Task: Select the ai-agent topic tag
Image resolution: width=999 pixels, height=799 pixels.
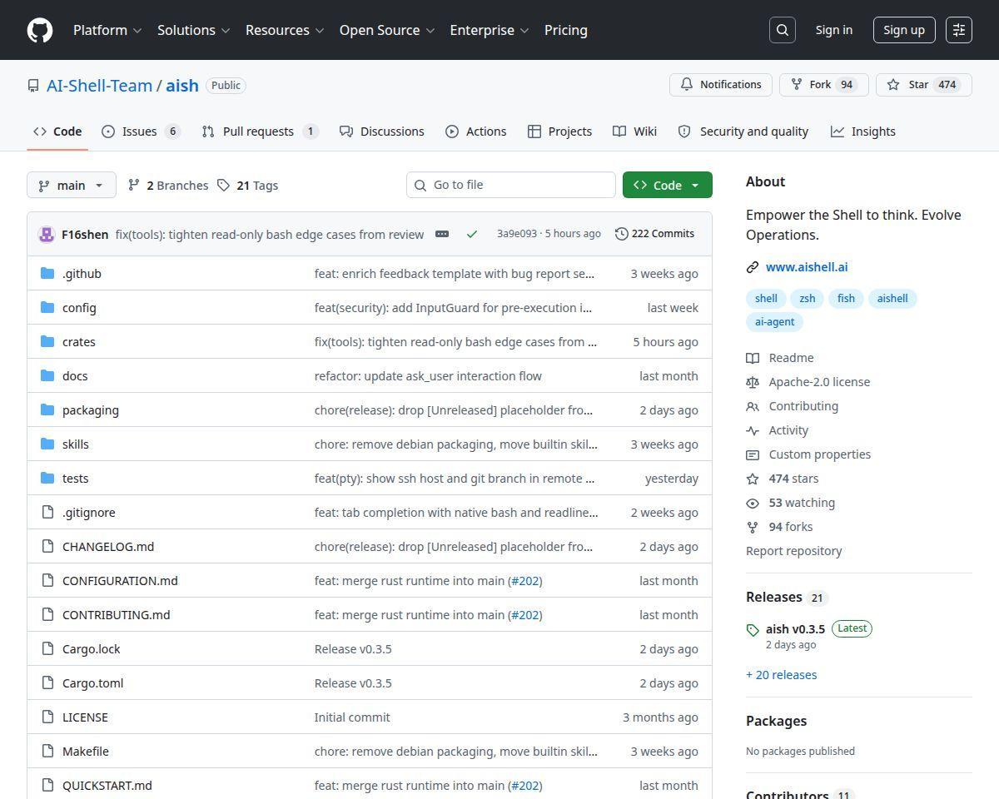Action: (x=774, y=322)
